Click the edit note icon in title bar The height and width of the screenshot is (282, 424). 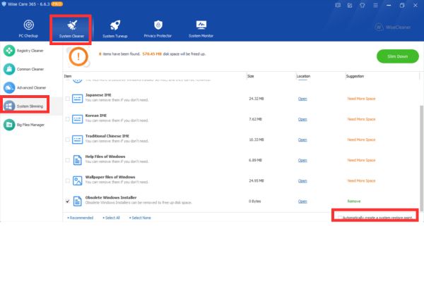350,5
